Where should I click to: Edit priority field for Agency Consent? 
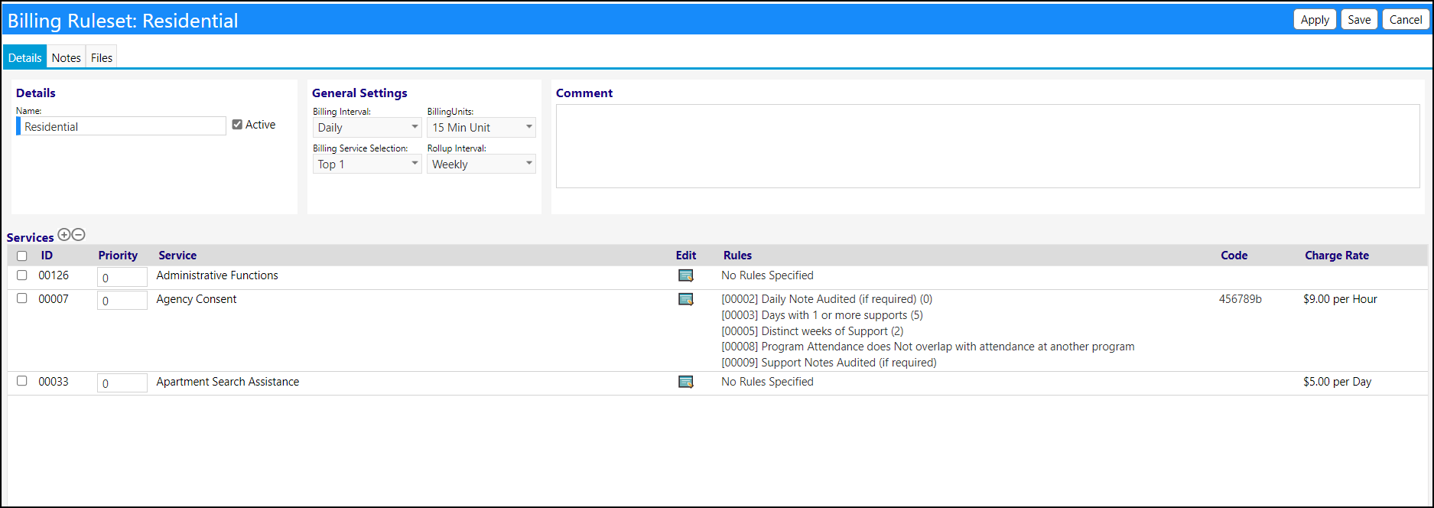point(122,301)
